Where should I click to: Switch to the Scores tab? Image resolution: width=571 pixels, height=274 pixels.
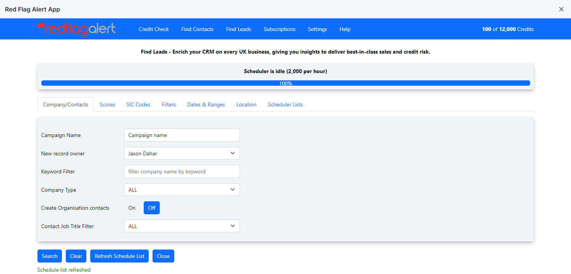pyautogui.click(x=107, y=104)
